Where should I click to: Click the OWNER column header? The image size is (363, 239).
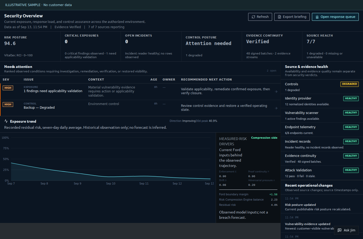169,79
